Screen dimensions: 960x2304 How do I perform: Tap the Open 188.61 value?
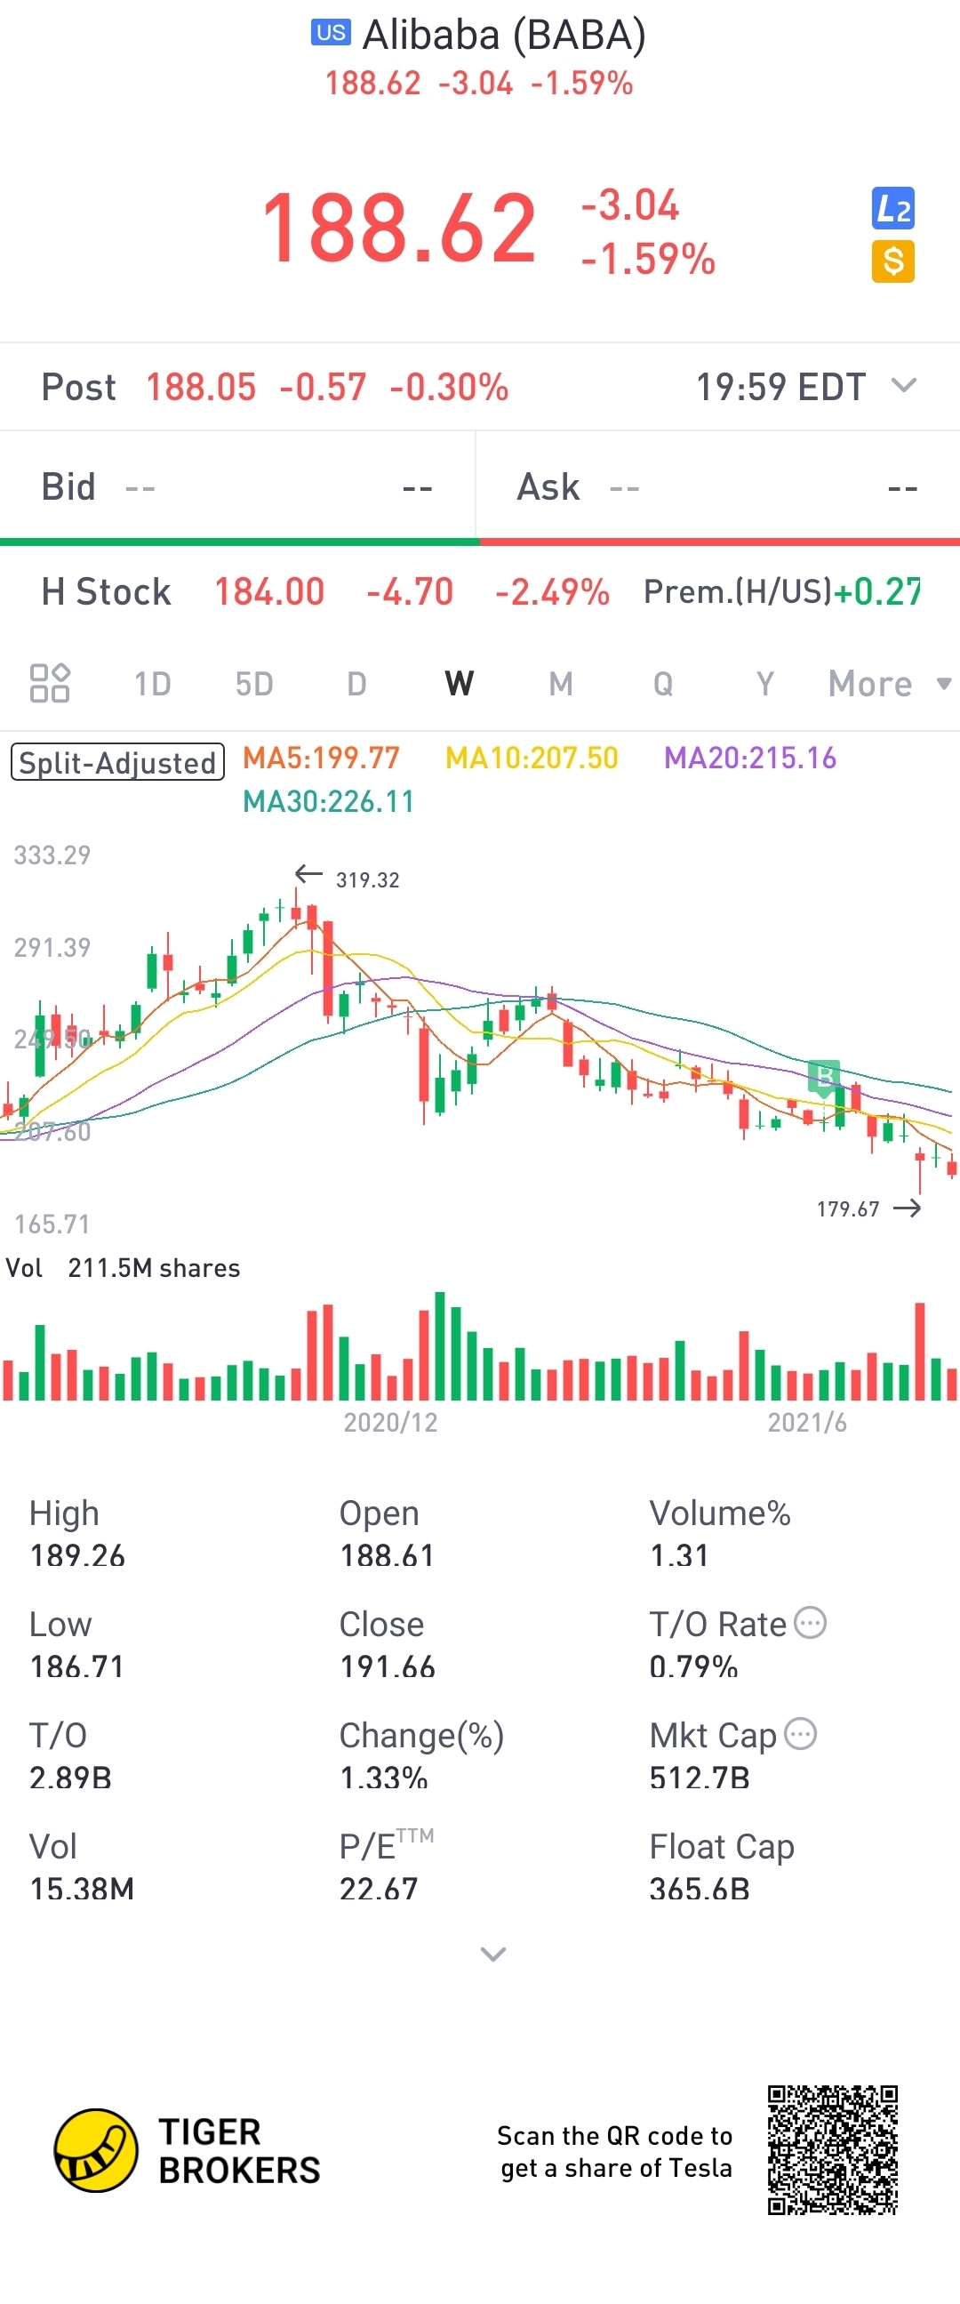(x=387, y=1555)
